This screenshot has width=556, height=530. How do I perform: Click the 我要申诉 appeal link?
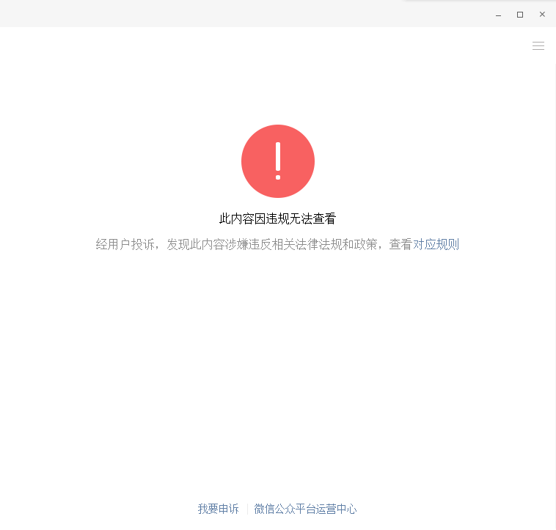(x=218, y=509)
